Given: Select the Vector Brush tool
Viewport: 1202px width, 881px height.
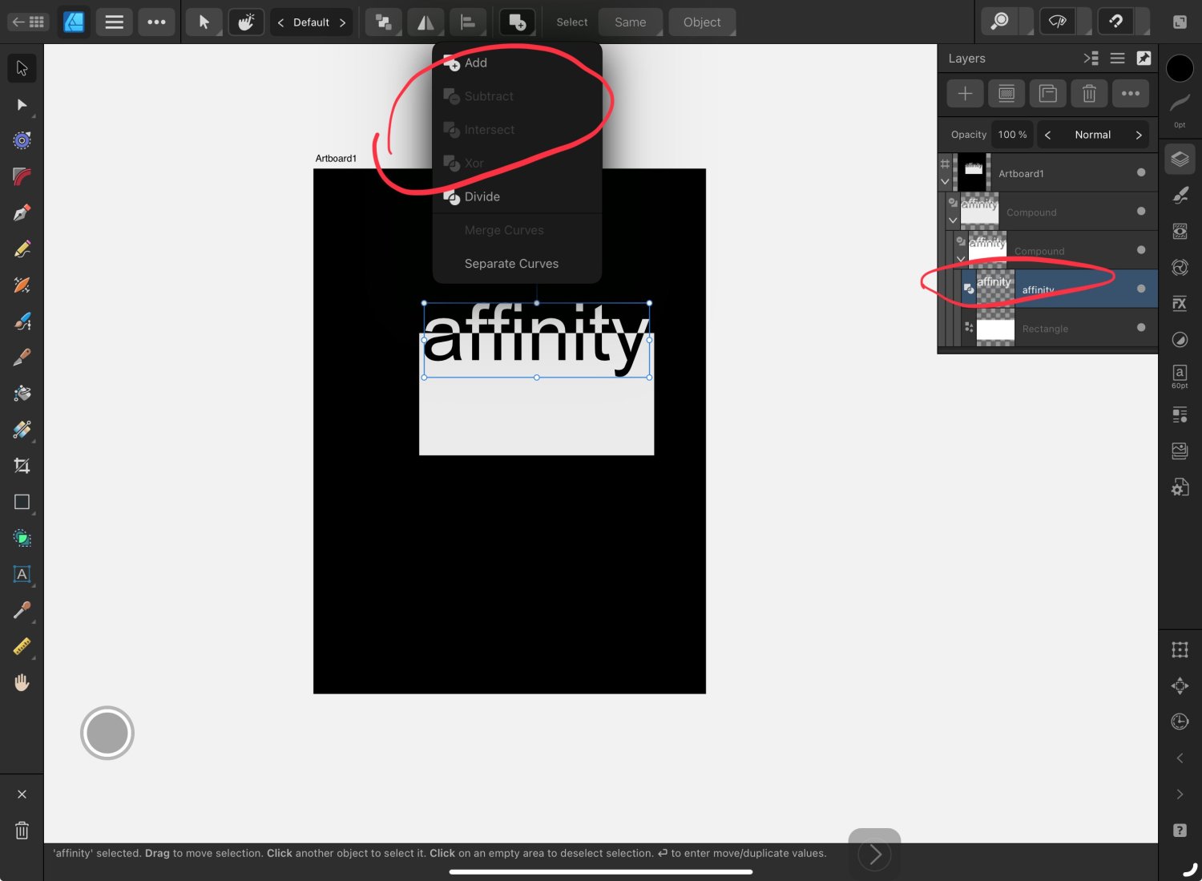Looking at the screenshot, I should pos(22,321).
